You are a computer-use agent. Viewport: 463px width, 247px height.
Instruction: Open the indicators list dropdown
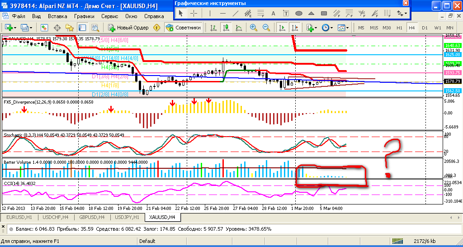317,28
